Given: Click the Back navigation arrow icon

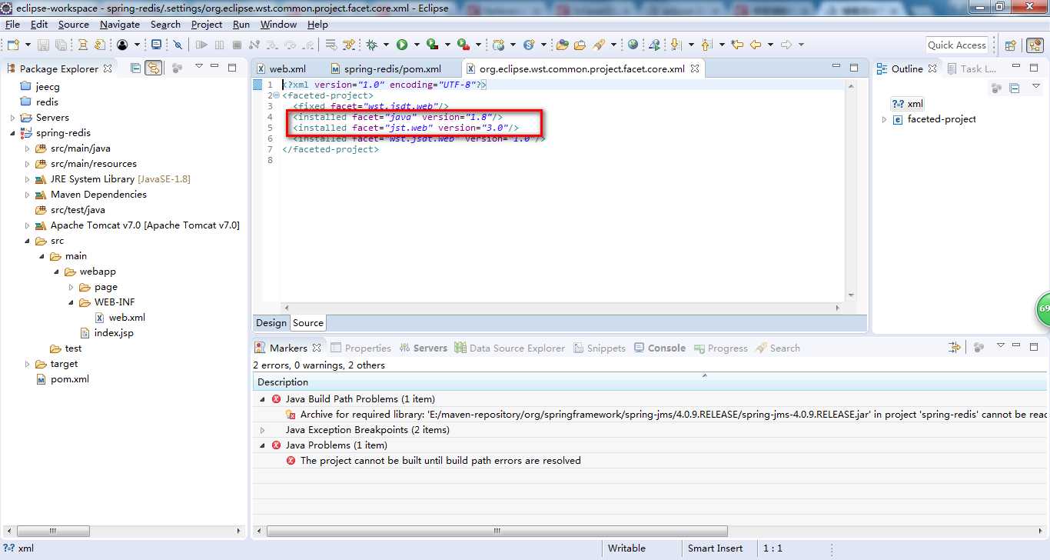Looking at the screenshot, I should click(x=756, y=45).
